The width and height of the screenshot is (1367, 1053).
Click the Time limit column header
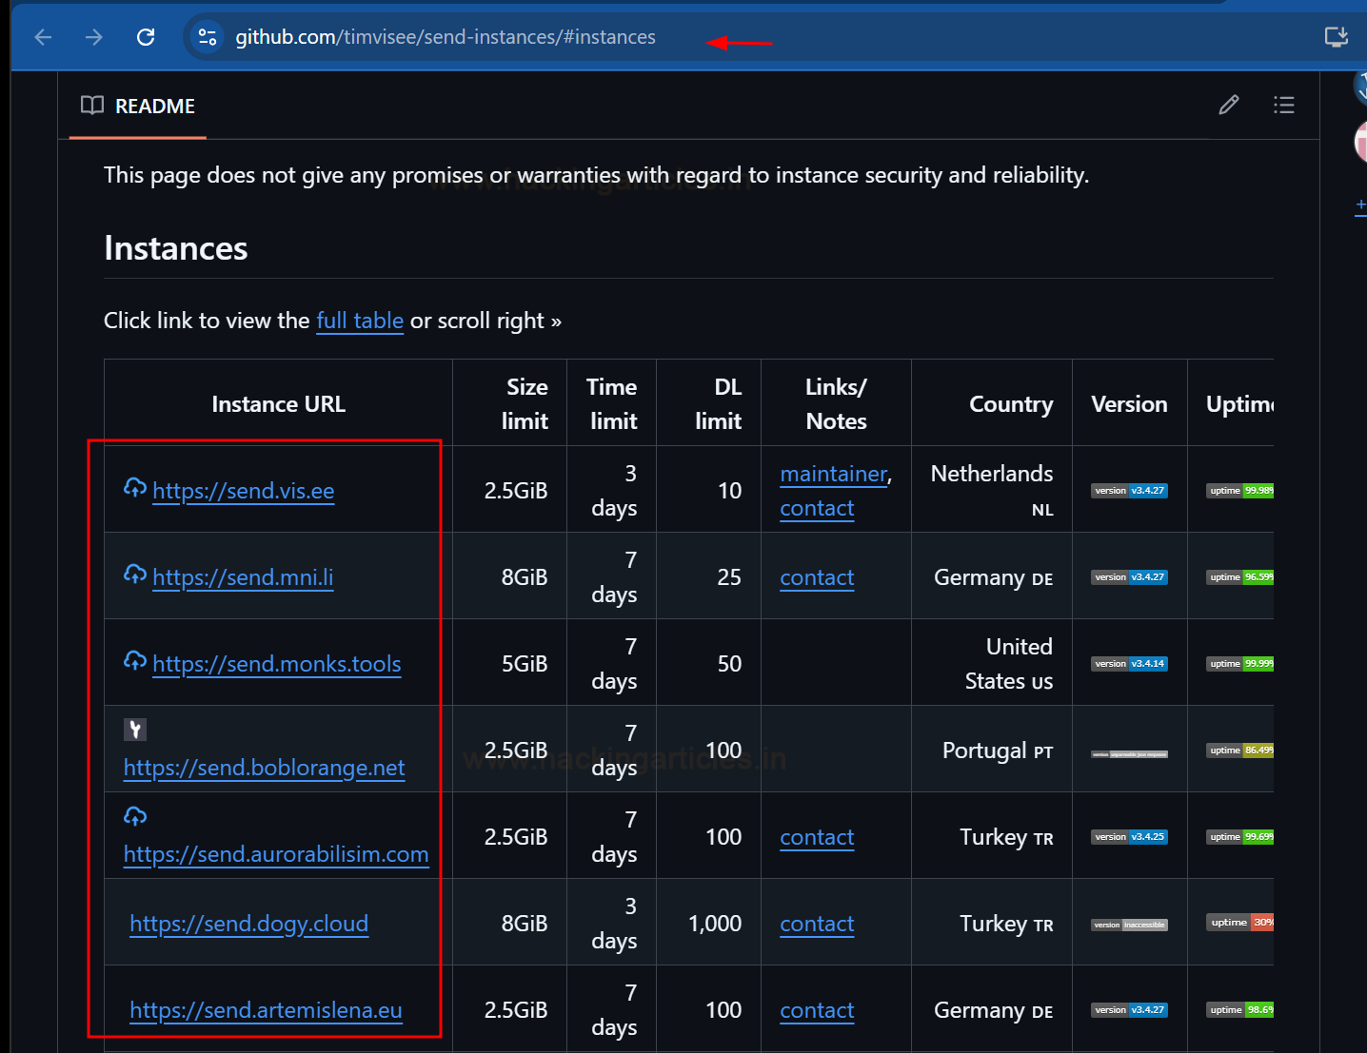[612, 404]
